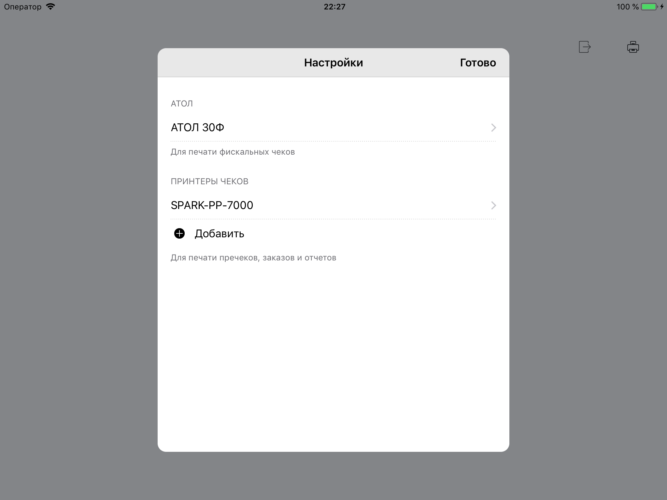667x500 pixels.
Task: Tap the green battery icon
Action: 649,7
